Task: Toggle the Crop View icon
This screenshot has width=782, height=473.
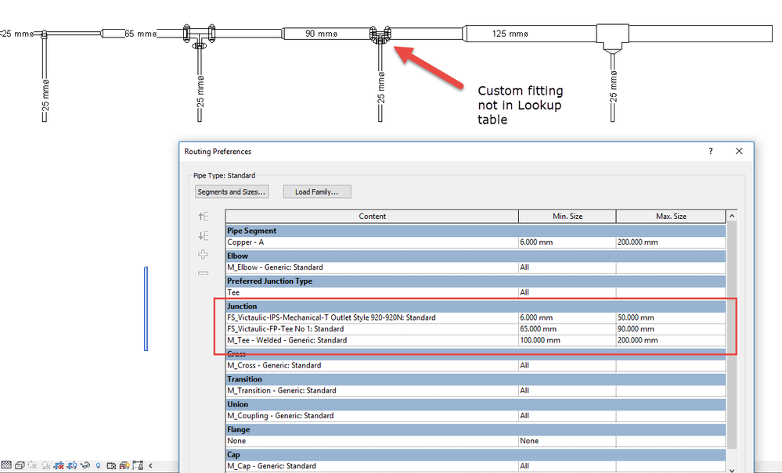Action: pos(59,465)
